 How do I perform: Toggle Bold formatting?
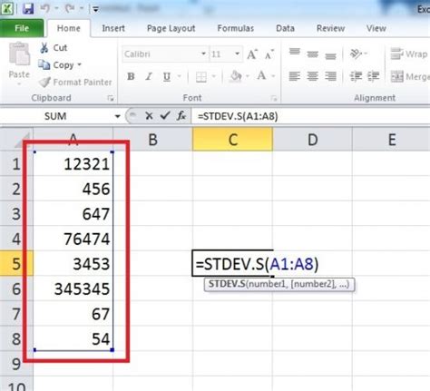131,76
